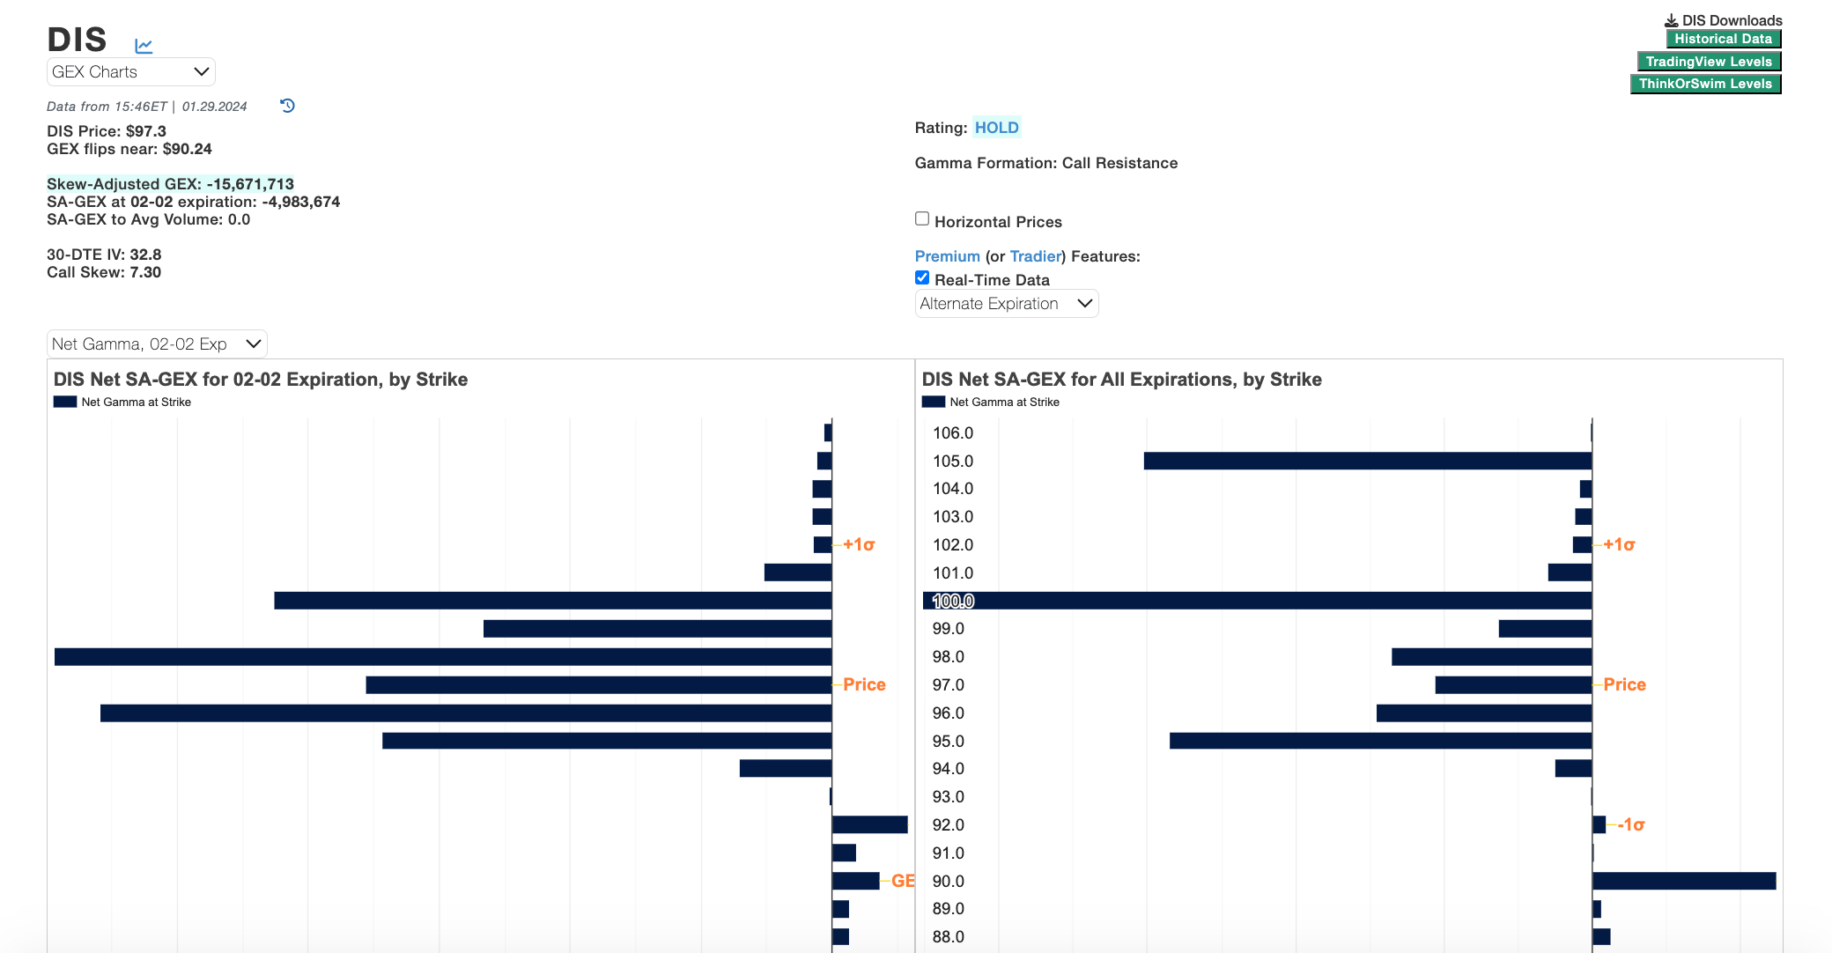1832x953 pixels.
Task: Click the DIS Price: $97.3 text
Action: coord(107,131)
